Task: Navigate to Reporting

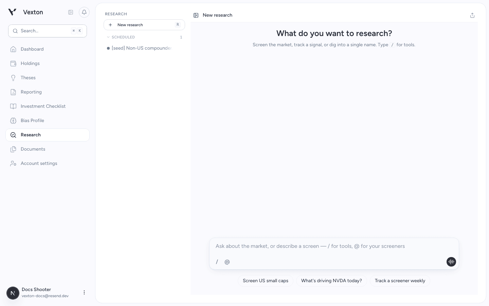Action: (x=48, y=92)
